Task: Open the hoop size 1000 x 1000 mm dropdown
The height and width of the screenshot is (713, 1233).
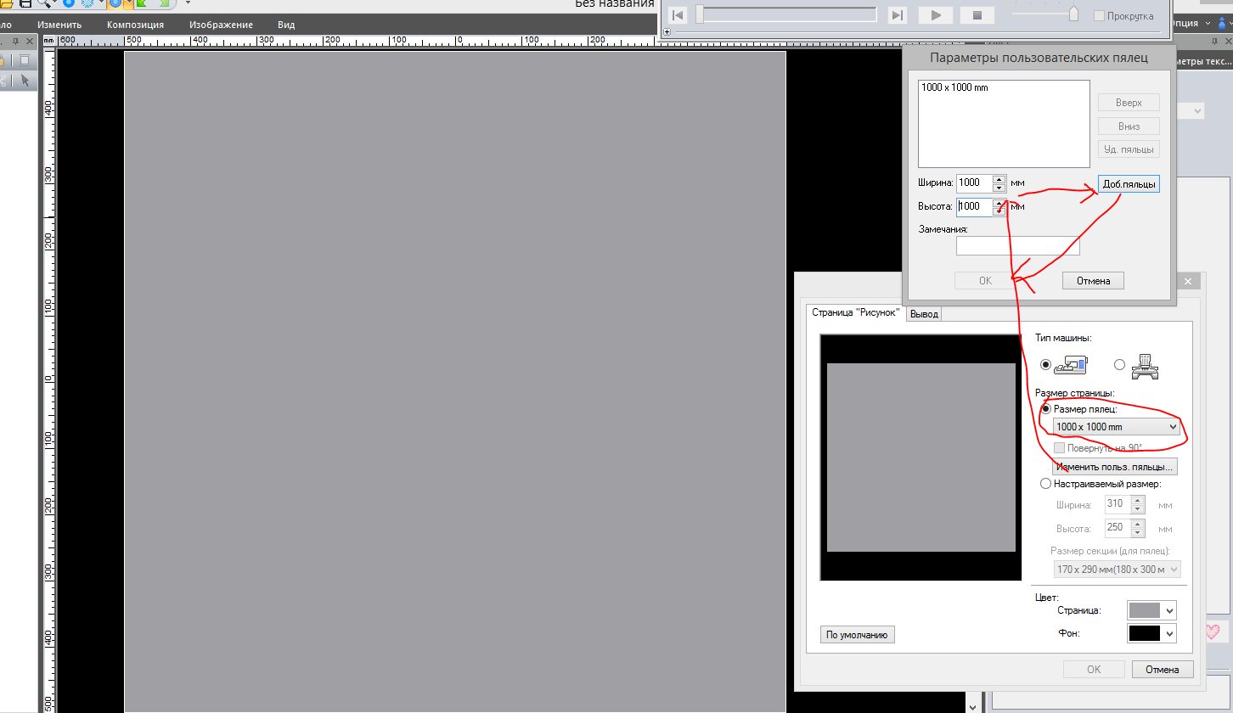Action: (x=1117, y=427)
